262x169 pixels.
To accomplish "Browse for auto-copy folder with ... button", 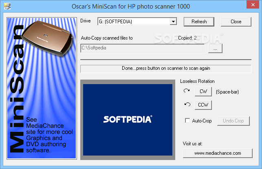I will 215,49.
